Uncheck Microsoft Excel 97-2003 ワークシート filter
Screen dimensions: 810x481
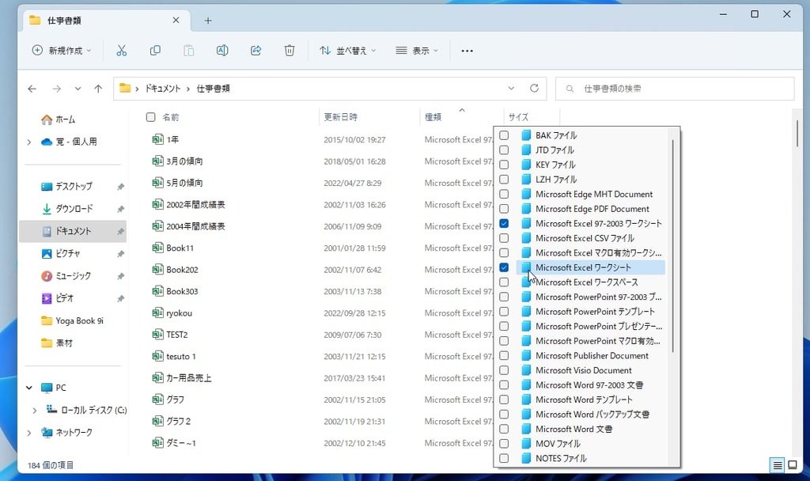point(504,224)
